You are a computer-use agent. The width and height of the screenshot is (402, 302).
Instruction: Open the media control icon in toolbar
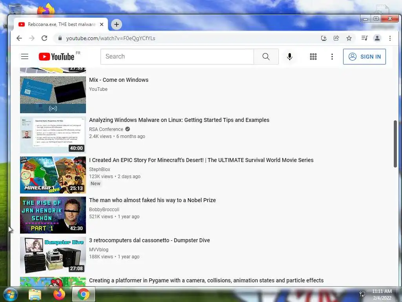(364, 38)
